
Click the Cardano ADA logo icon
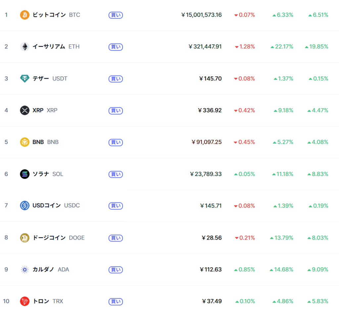click(x=24, y=270)
